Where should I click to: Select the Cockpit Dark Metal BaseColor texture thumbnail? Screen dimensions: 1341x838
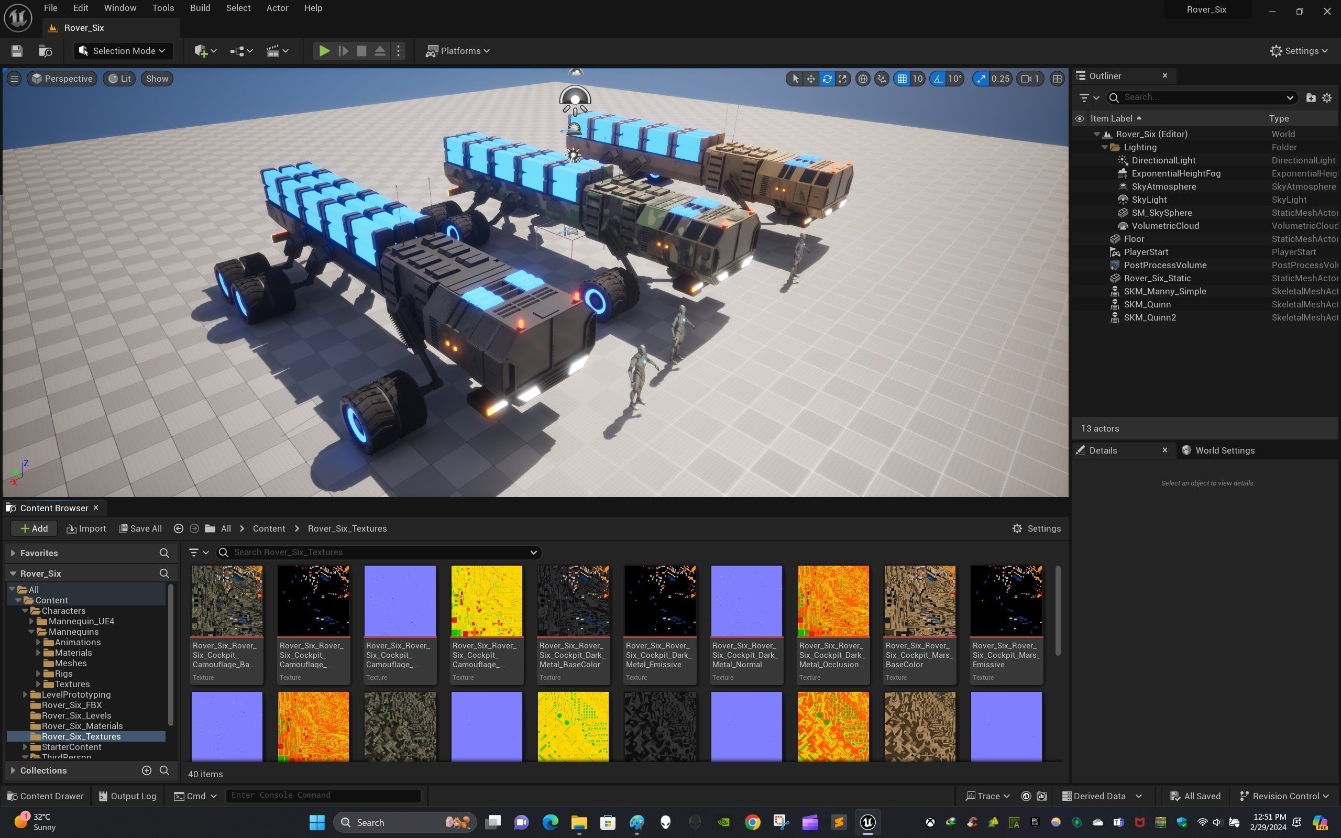coord(573,601)
